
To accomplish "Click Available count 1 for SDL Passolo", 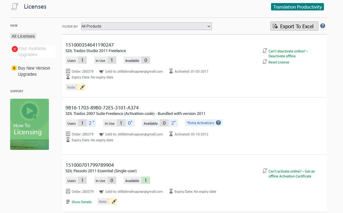I will coord(146,180).
